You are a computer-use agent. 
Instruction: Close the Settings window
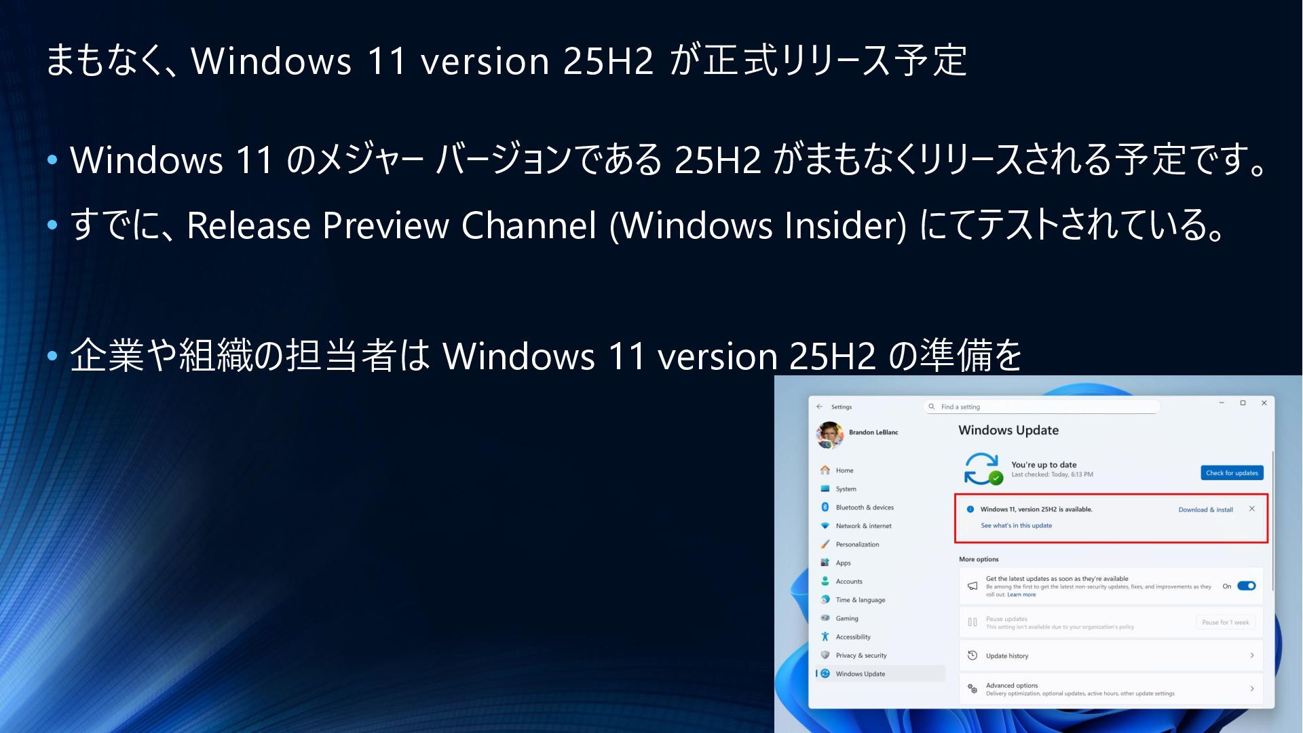1264,403
